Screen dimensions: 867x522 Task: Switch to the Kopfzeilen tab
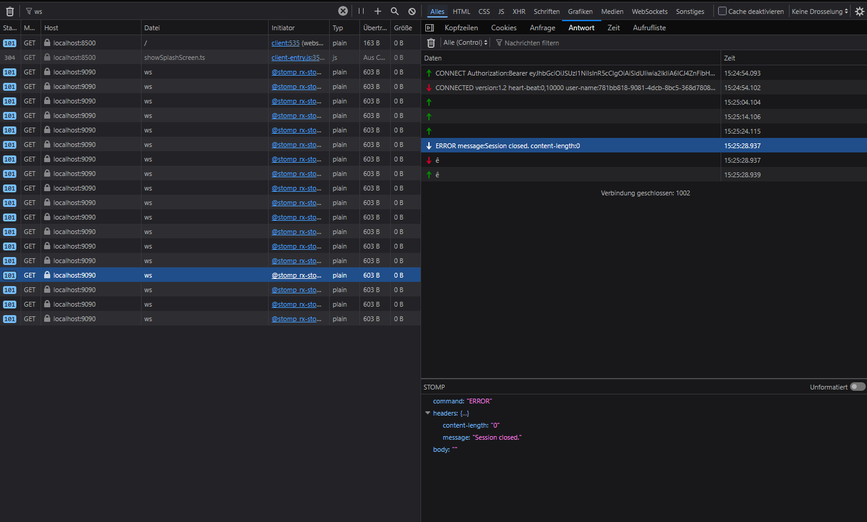coord(461,28)
